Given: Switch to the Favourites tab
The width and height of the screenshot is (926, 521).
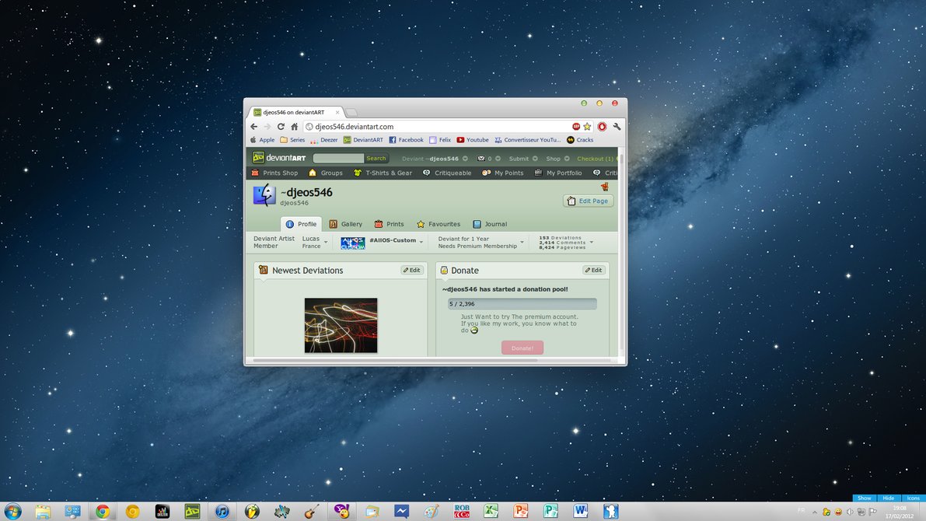Looking at the screenshot, I should pos(438,224).
